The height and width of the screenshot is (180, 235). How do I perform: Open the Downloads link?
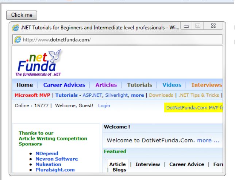point(161,95)
